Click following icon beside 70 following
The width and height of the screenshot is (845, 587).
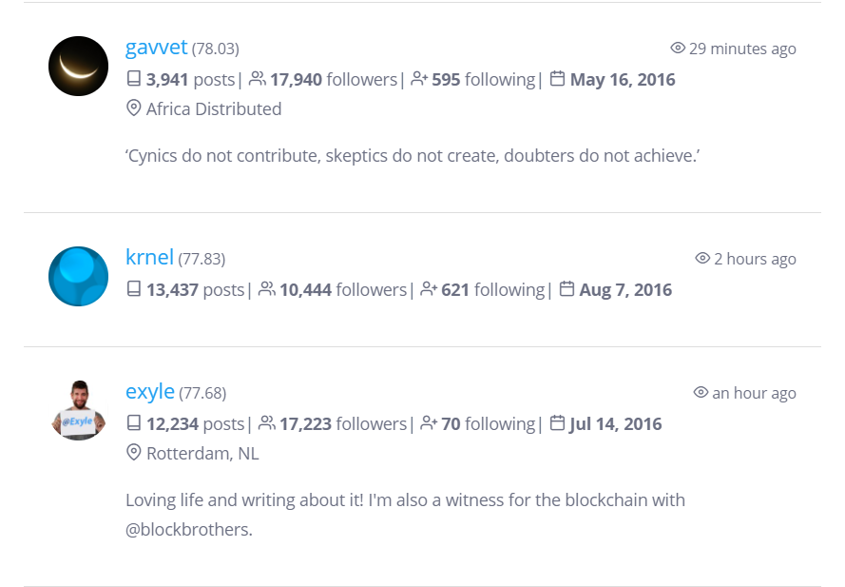coord(429,423)
